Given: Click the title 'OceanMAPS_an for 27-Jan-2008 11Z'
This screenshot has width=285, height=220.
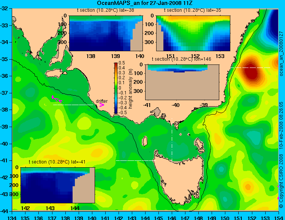Looking at the screenshot, I should tap(144, 3).
